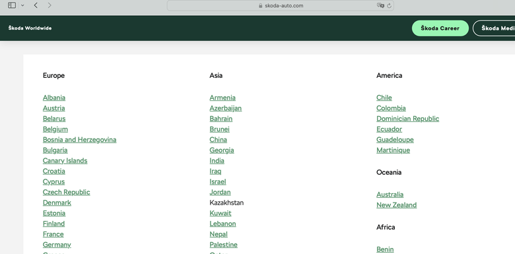Click the lock icon beside skoda-auto.com
Image resolution: width=515 pixels, height=254 pixels.
click(261, 5)
